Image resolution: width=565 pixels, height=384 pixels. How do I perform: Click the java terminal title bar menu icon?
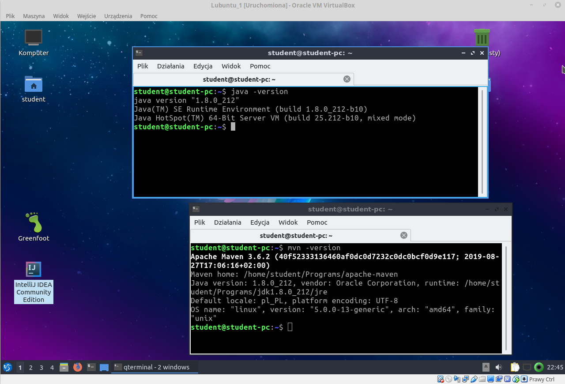pyautogui.click(x=139, y=53)
